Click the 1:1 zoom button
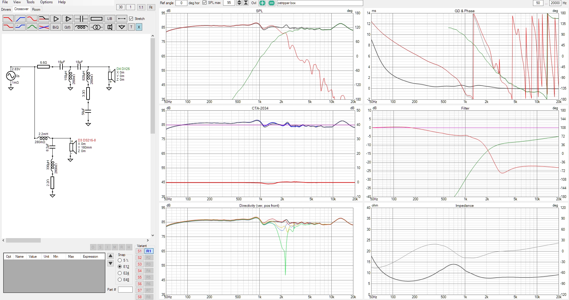The image size is (569, 300). (x=141, y=7)
